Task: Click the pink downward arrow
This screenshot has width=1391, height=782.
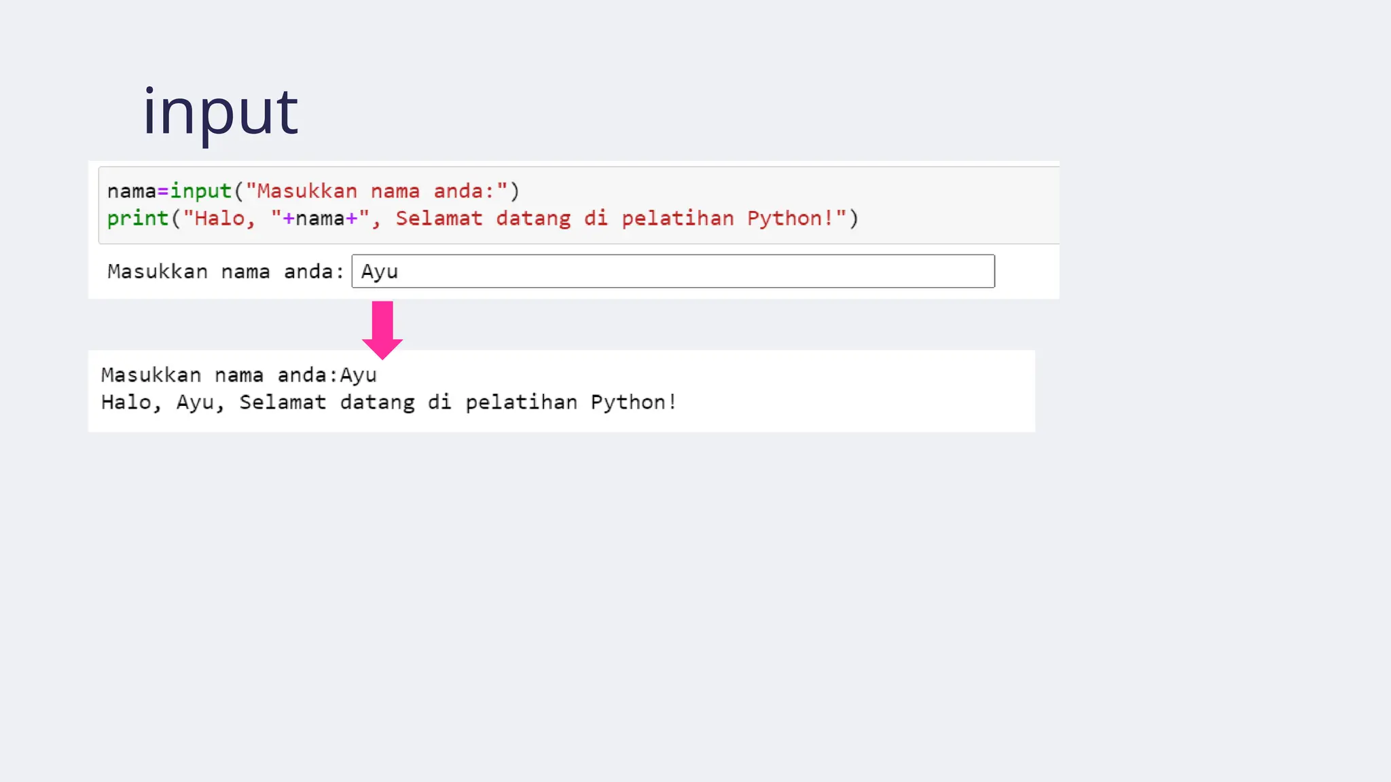Action: 382,330
